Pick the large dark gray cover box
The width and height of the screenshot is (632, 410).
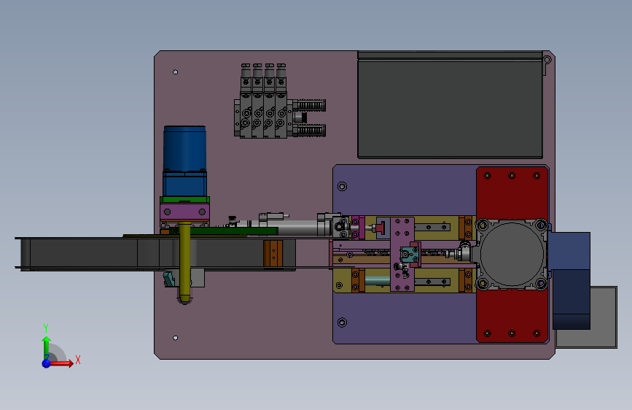[450, 105]
